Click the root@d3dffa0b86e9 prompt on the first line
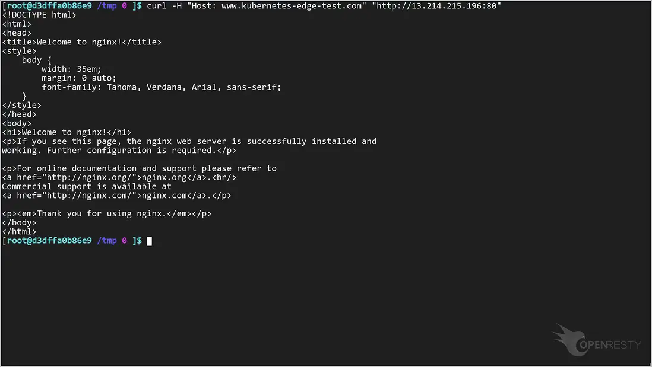 49,6
